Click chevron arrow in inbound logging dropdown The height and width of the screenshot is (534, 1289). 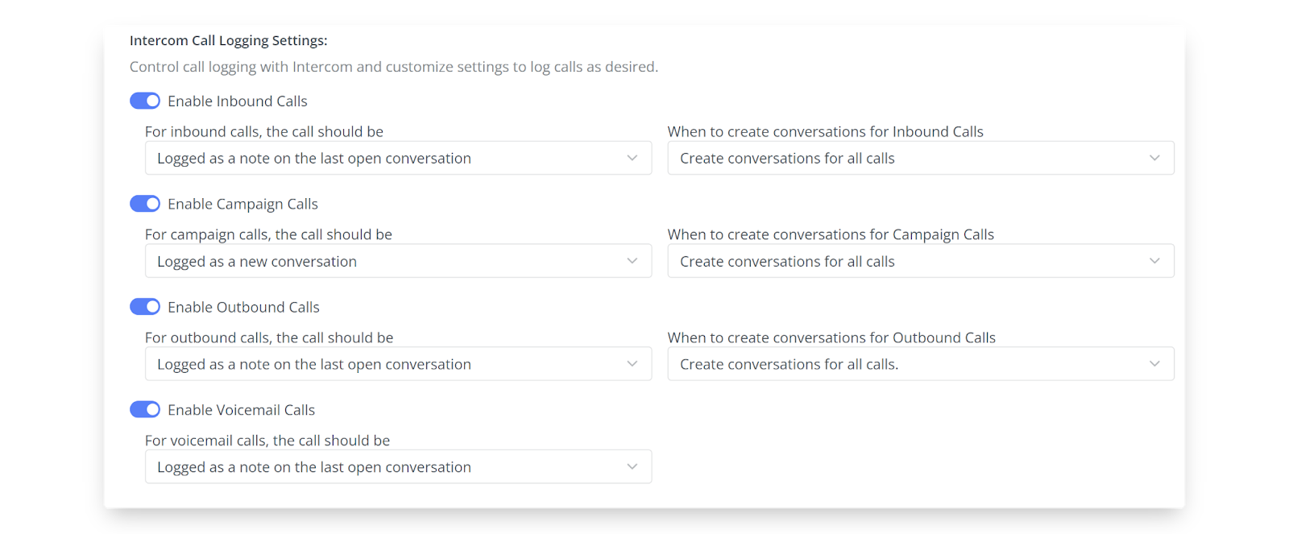click(632, 159)
